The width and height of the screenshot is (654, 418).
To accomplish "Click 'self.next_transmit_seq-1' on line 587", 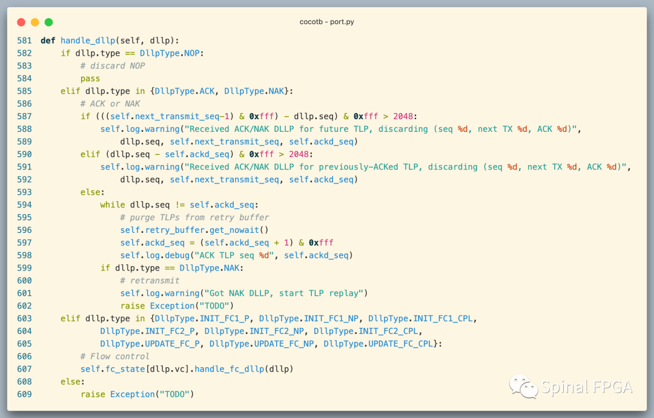I will coord(170,116).
